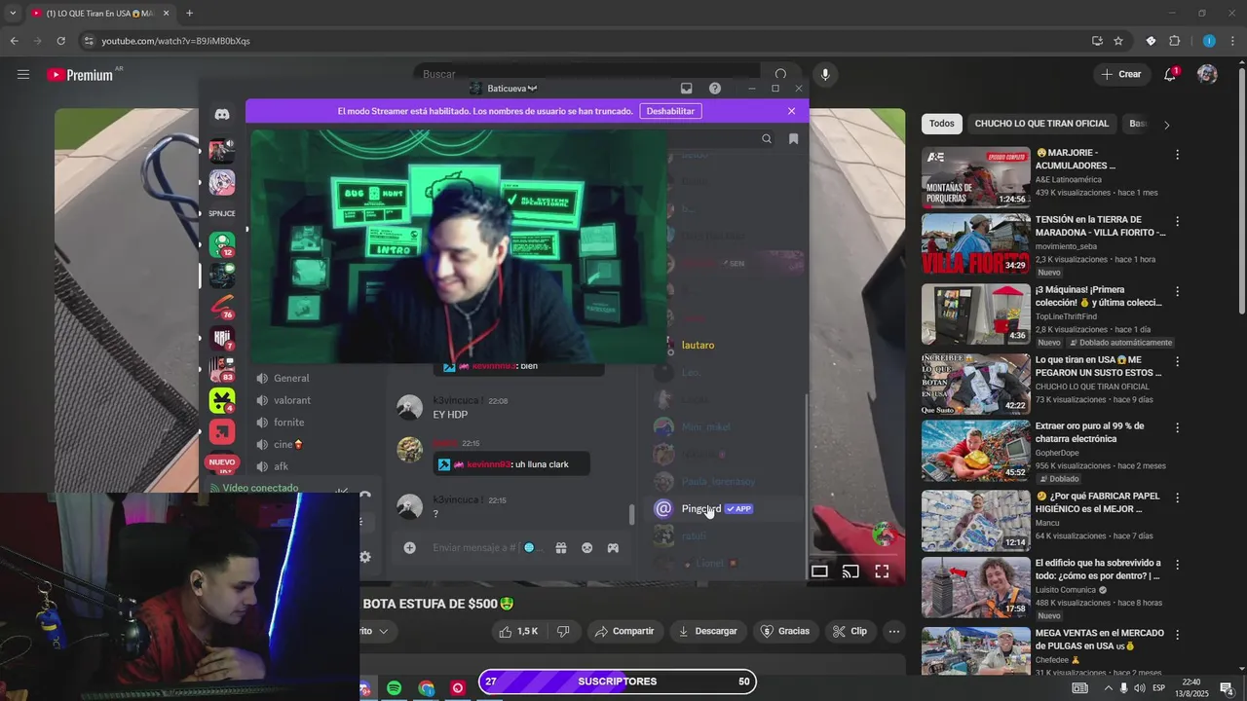This screenshot has height=701, width=1247.
Task: Click the Discord search magnifier icon
Action: coord(767,139)
